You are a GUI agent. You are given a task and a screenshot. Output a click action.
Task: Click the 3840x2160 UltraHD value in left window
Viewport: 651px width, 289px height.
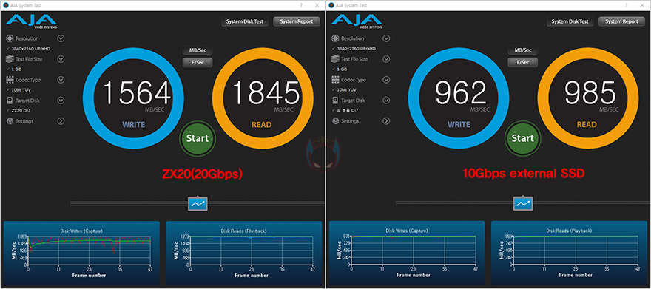tap(30, 49)
